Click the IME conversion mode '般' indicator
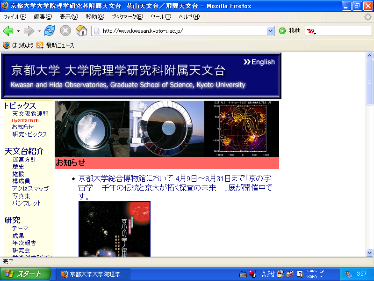 click(x=271, y=274)
